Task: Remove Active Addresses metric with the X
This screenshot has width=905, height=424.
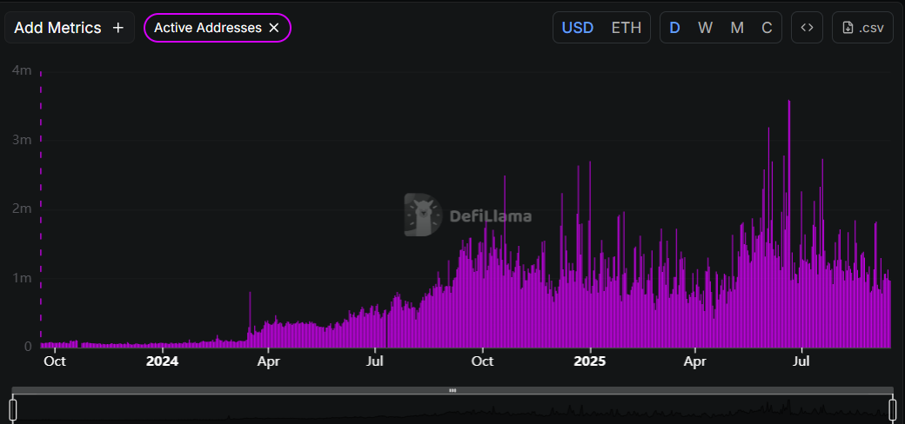Action: pos(274,28)
